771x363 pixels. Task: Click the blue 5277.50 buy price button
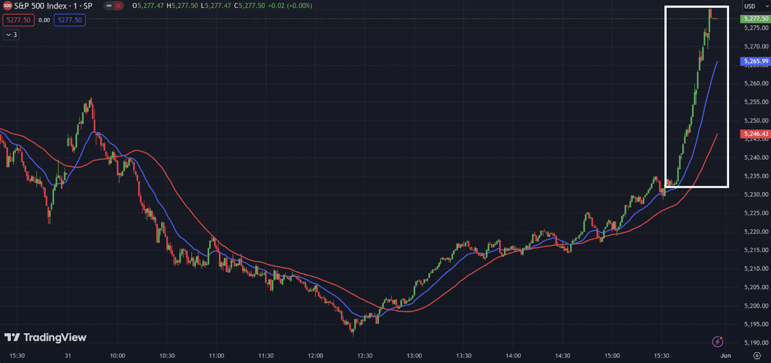pyautogui.click(x=70, y=20)
